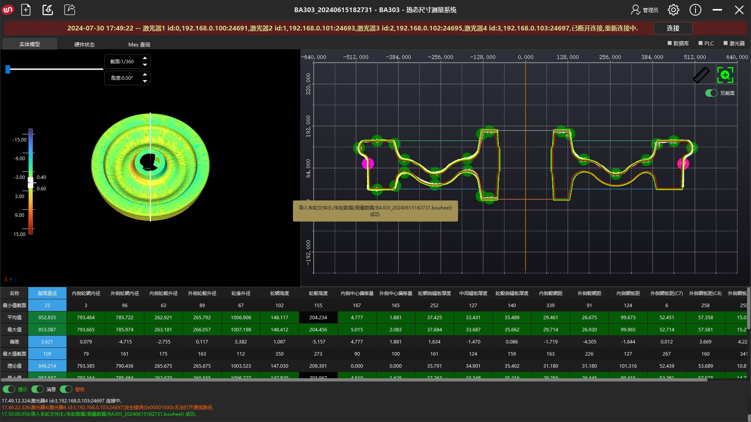Click the import wheel file icon

(48, 10)
